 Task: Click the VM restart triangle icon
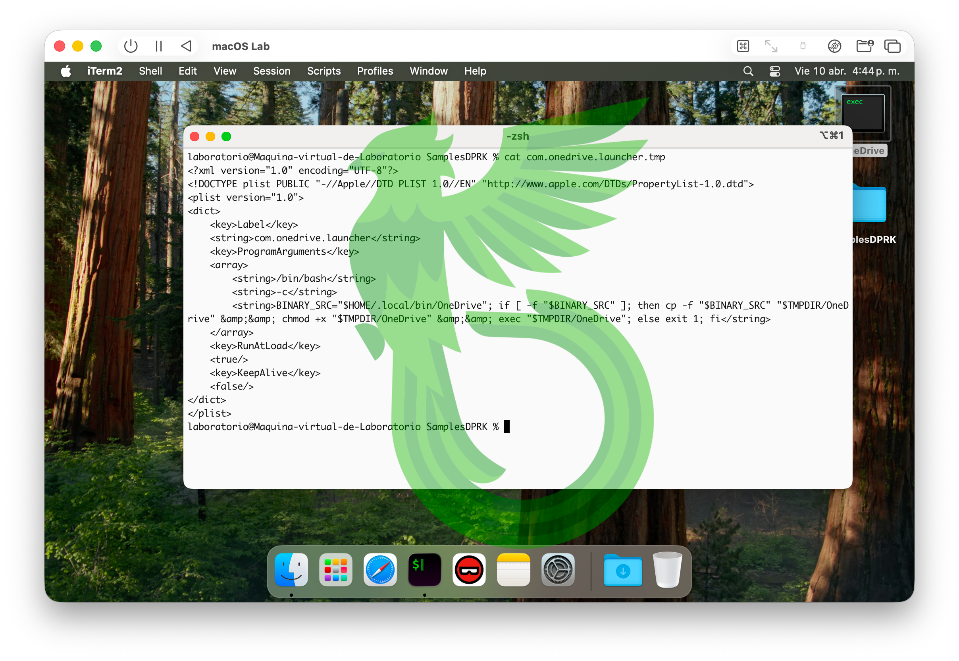pos(187,46)
